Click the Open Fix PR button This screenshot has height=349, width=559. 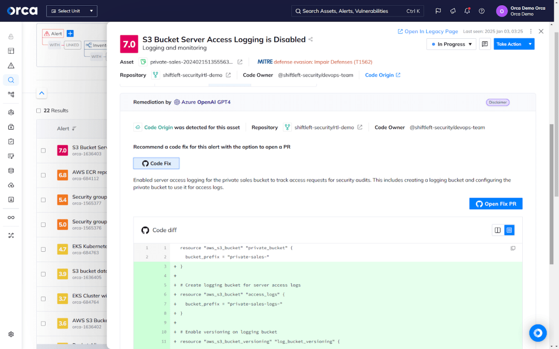point(496,204)
